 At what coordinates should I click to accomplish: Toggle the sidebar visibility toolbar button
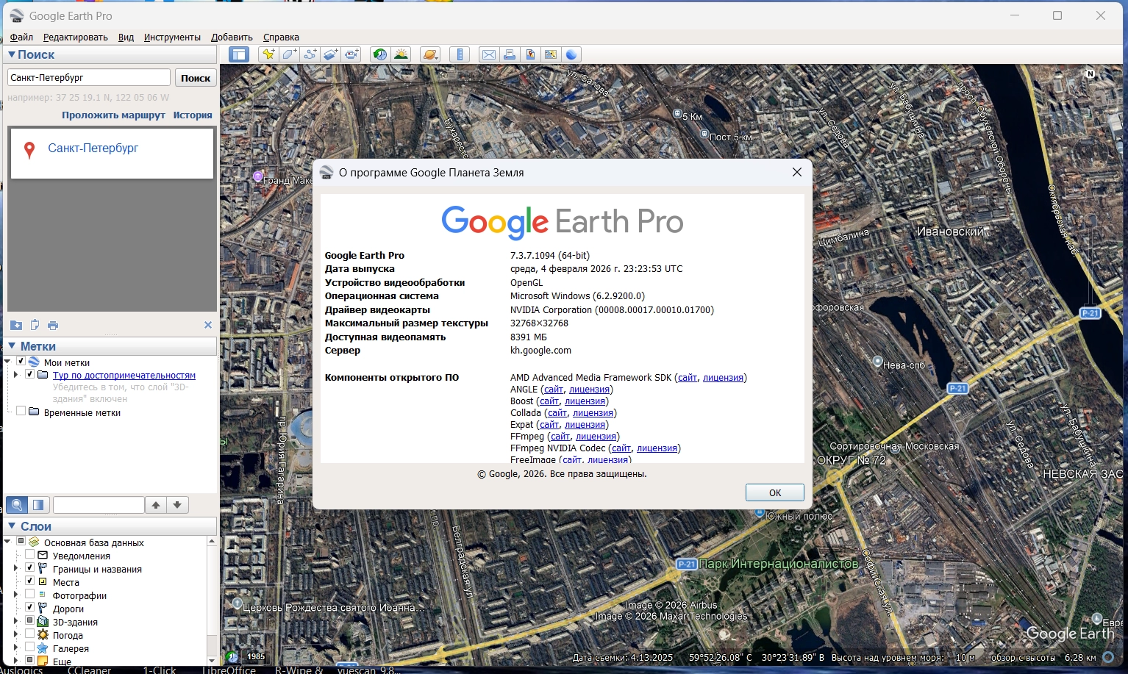(x=239, y=54)
